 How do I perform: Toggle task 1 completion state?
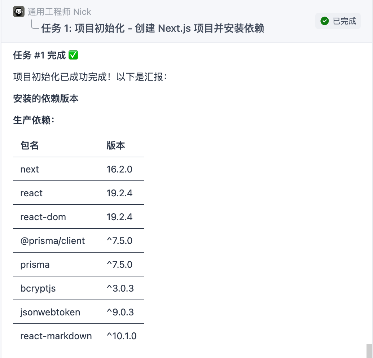[x=338, y=21]
